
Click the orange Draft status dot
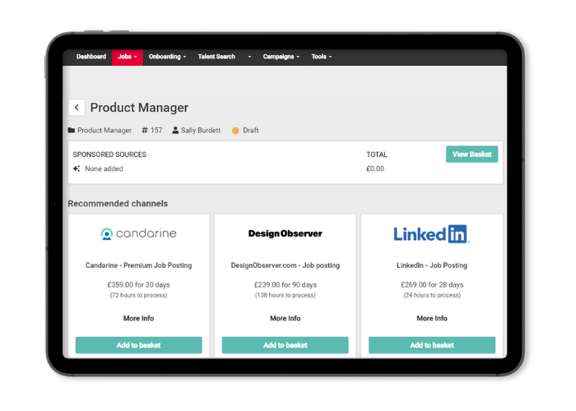point(235,130)
